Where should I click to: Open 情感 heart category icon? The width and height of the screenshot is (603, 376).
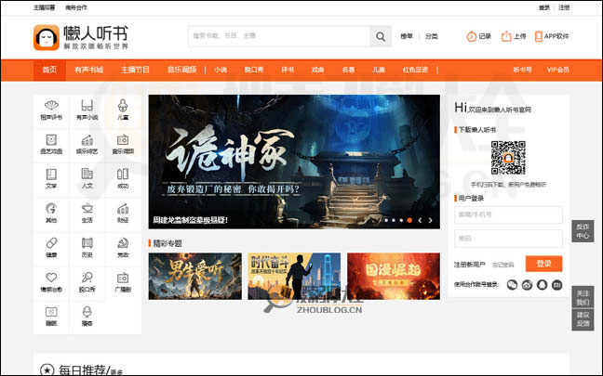(51, 277)
